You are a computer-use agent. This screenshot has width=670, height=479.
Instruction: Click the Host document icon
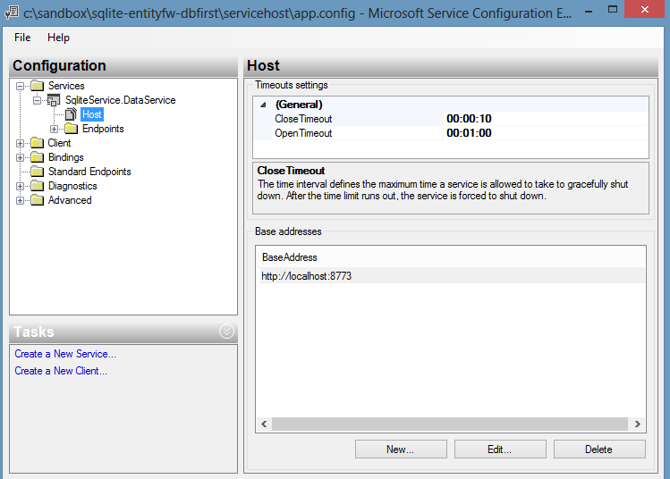[x=71, y=114]
